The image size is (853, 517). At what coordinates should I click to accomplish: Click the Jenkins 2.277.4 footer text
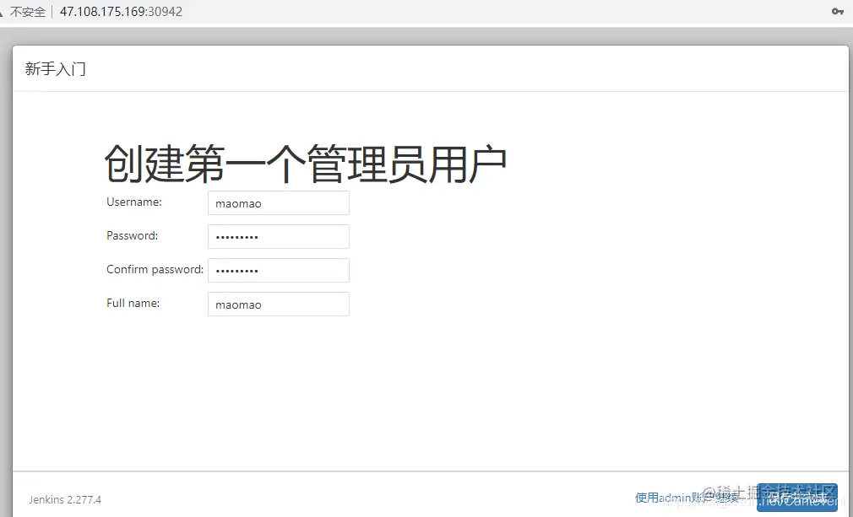pos(65,499)
